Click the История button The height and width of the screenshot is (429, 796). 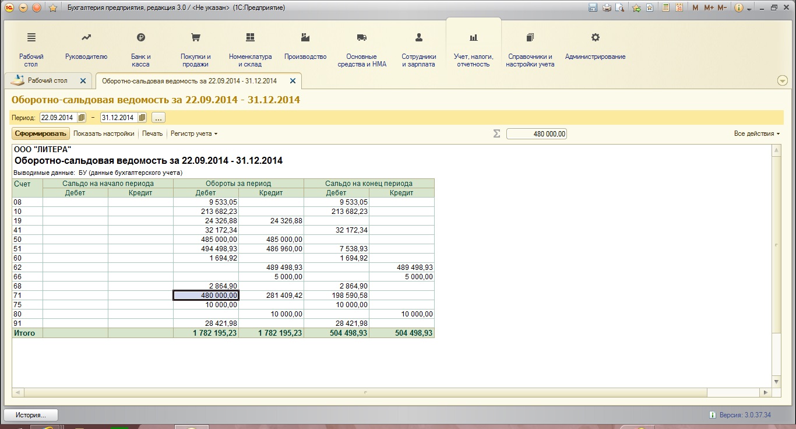pos(31,415)
